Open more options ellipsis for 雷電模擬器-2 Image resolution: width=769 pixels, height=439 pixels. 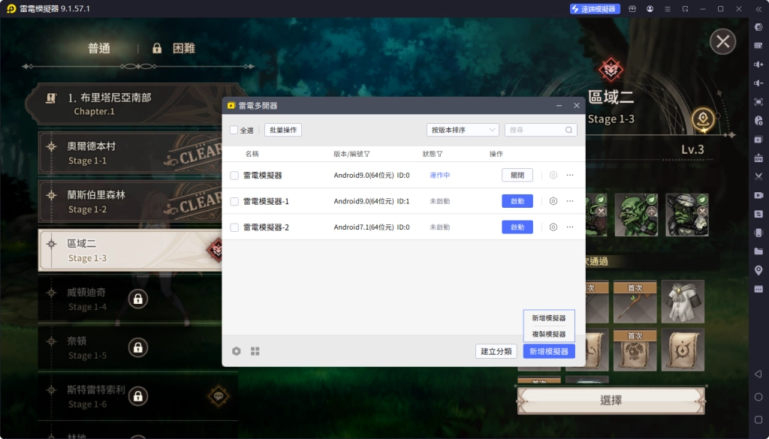pos(570,227)
